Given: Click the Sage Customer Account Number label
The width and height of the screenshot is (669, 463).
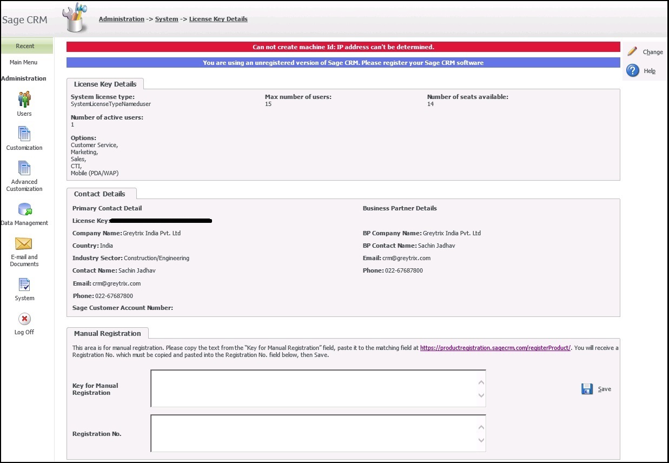Looking at the screenshot, I should pyautogui.click(x=123, y=308).
